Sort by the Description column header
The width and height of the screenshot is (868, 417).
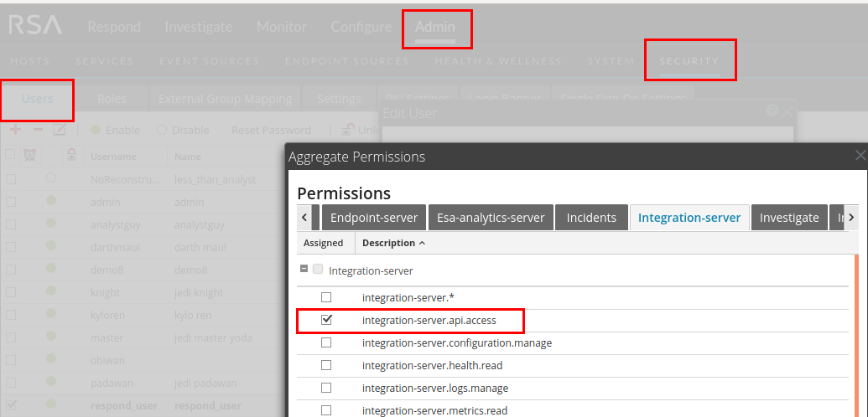click(x=392, y=243)
